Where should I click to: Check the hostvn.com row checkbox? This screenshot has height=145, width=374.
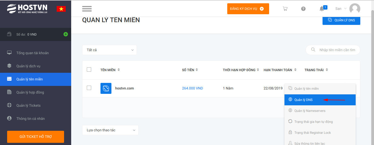89,88
